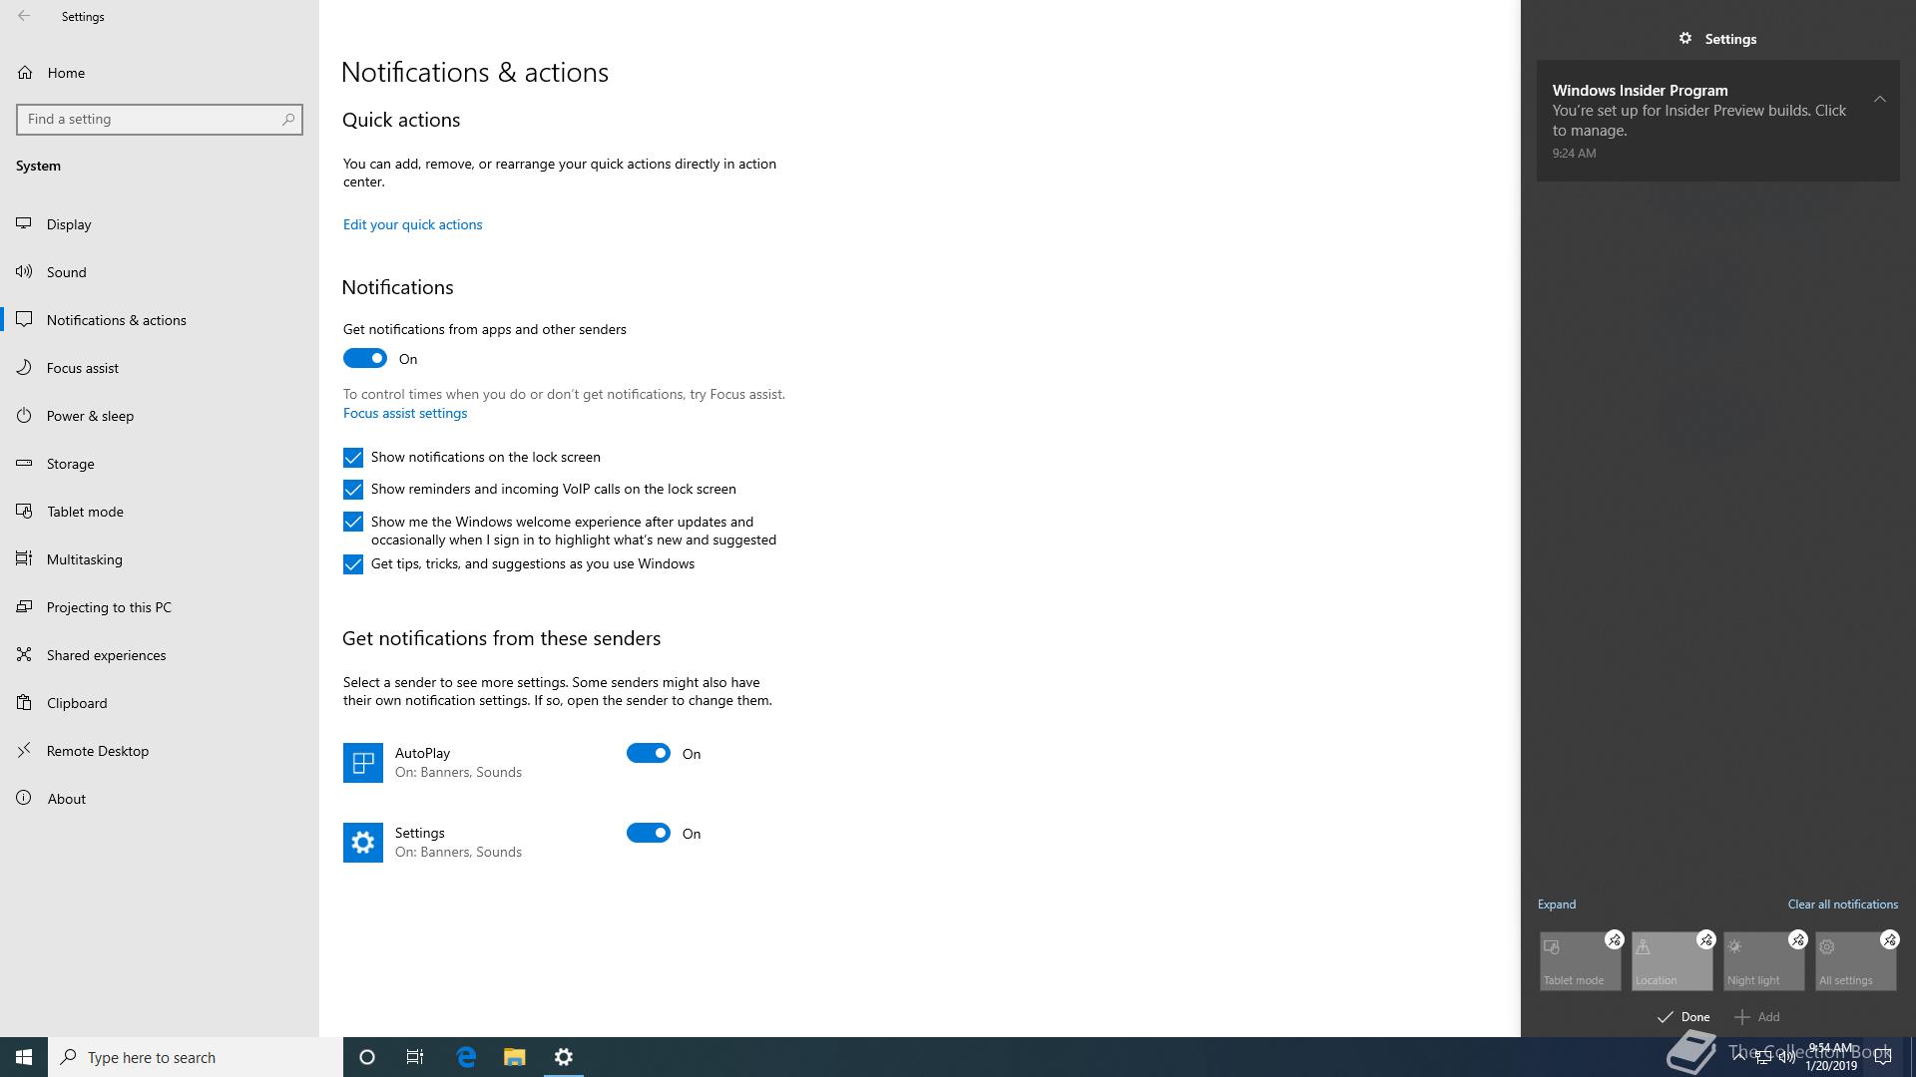
Task: Turn off AutoPlay notifications toggle
Action: [649, 753]
